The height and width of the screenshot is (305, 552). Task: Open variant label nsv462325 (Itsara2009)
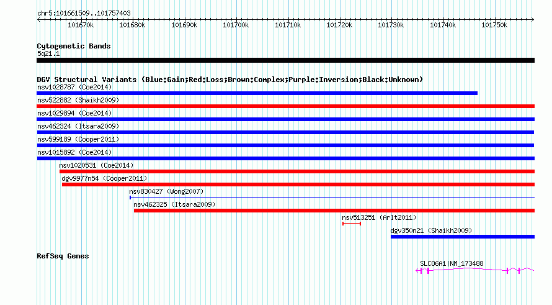coord(174,204)
